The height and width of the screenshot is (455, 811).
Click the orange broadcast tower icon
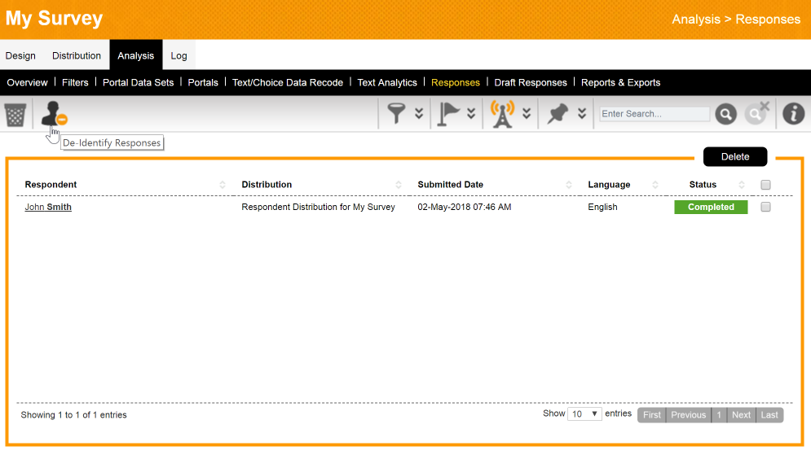(503, 114)
